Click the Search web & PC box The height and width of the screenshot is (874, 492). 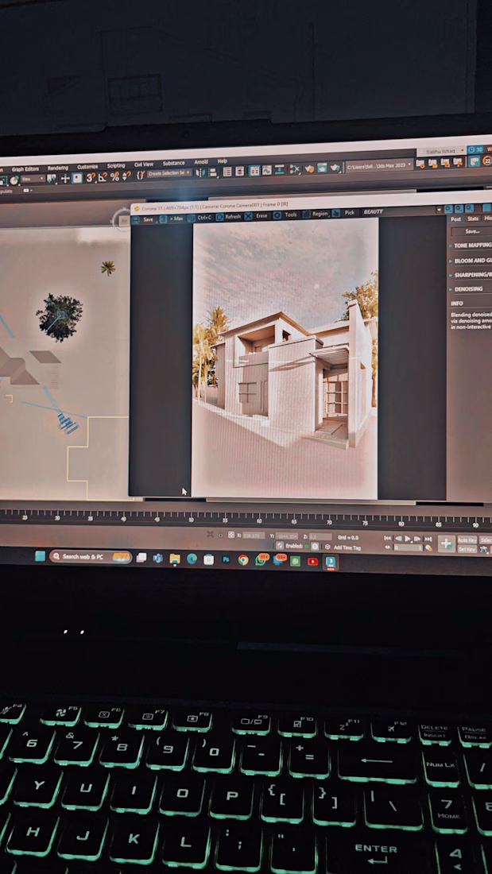[91, 556]
